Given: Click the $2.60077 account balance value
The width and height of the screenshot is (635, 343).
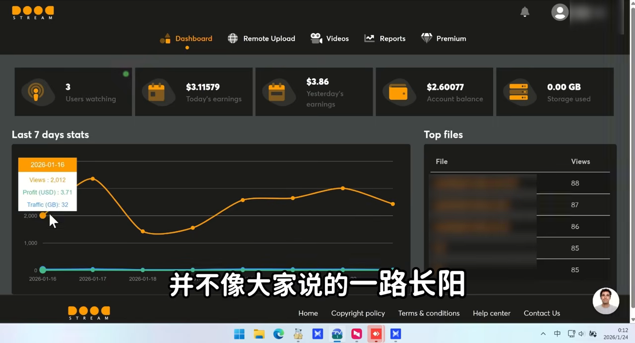Looking at the screenshot, I should [x=445, y=87].
